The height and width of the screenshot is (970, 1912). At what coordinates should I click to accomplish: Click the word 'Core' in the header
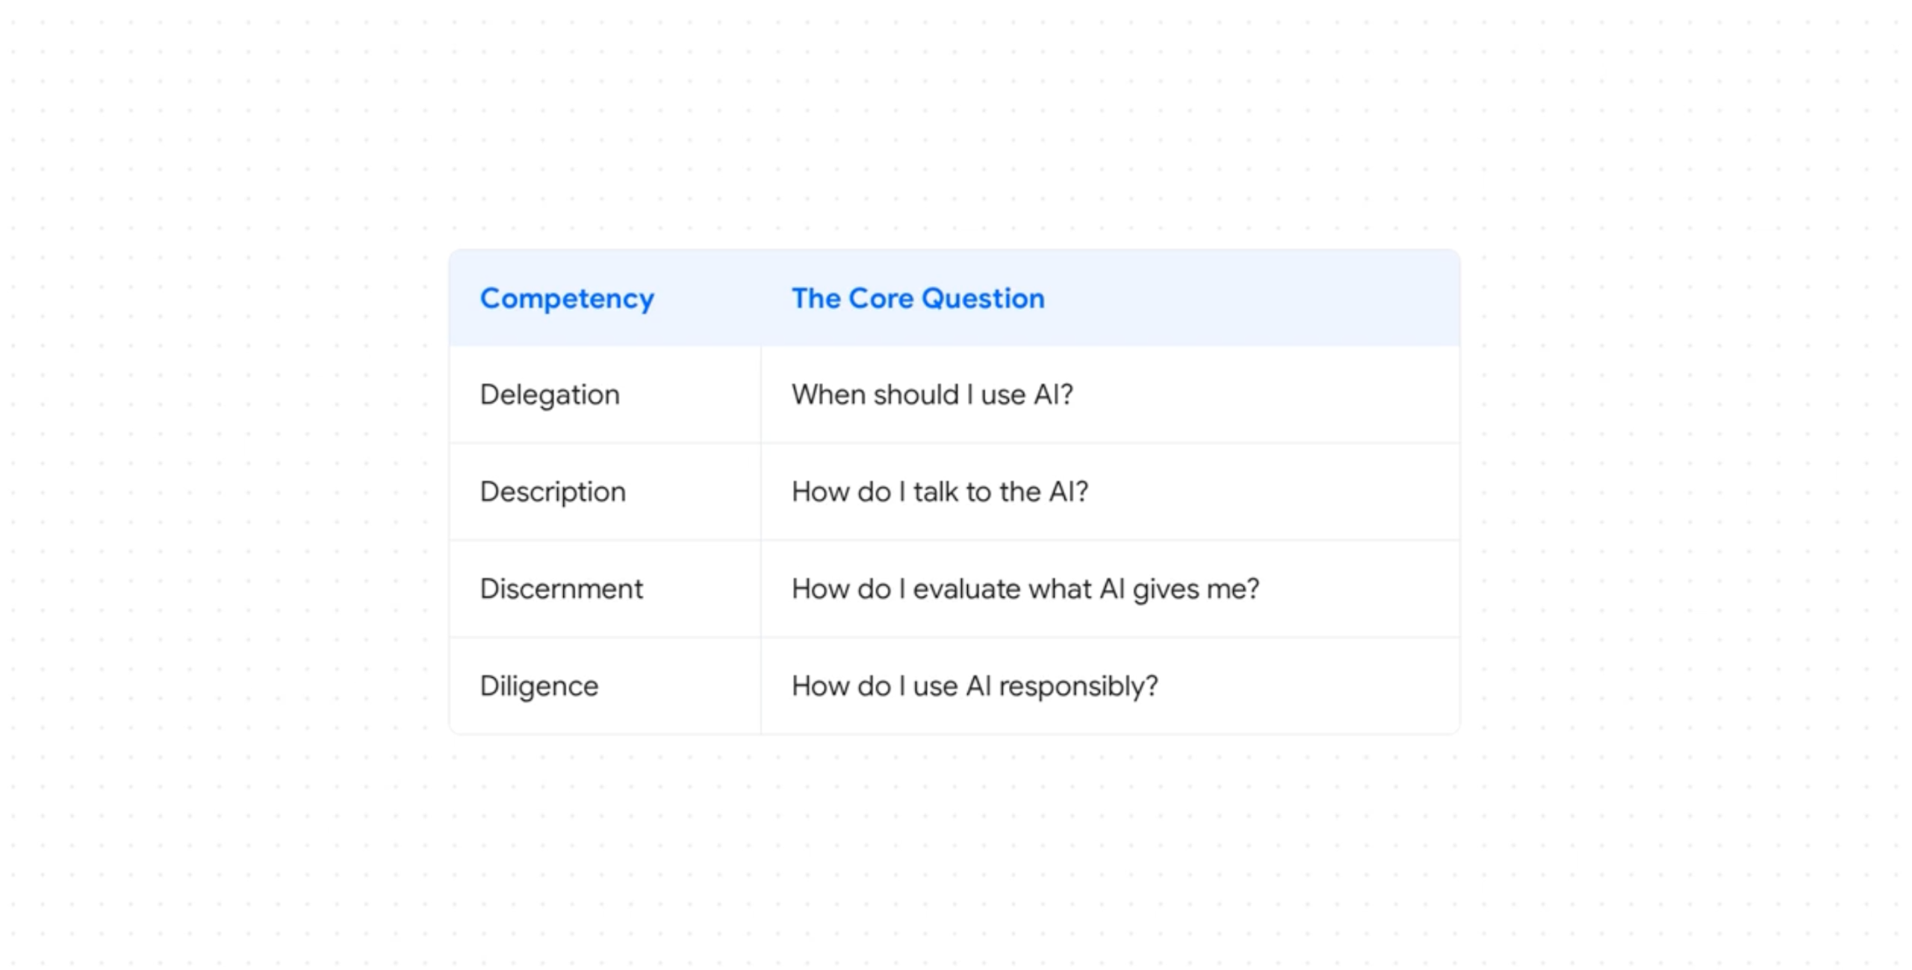coord(881,299)
